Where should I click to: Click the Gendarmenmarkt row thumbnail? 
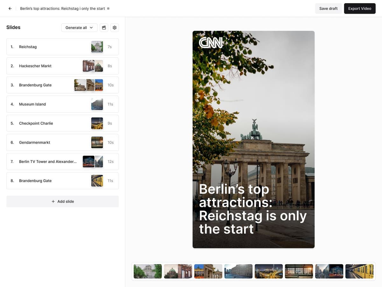tap(97, 143)
